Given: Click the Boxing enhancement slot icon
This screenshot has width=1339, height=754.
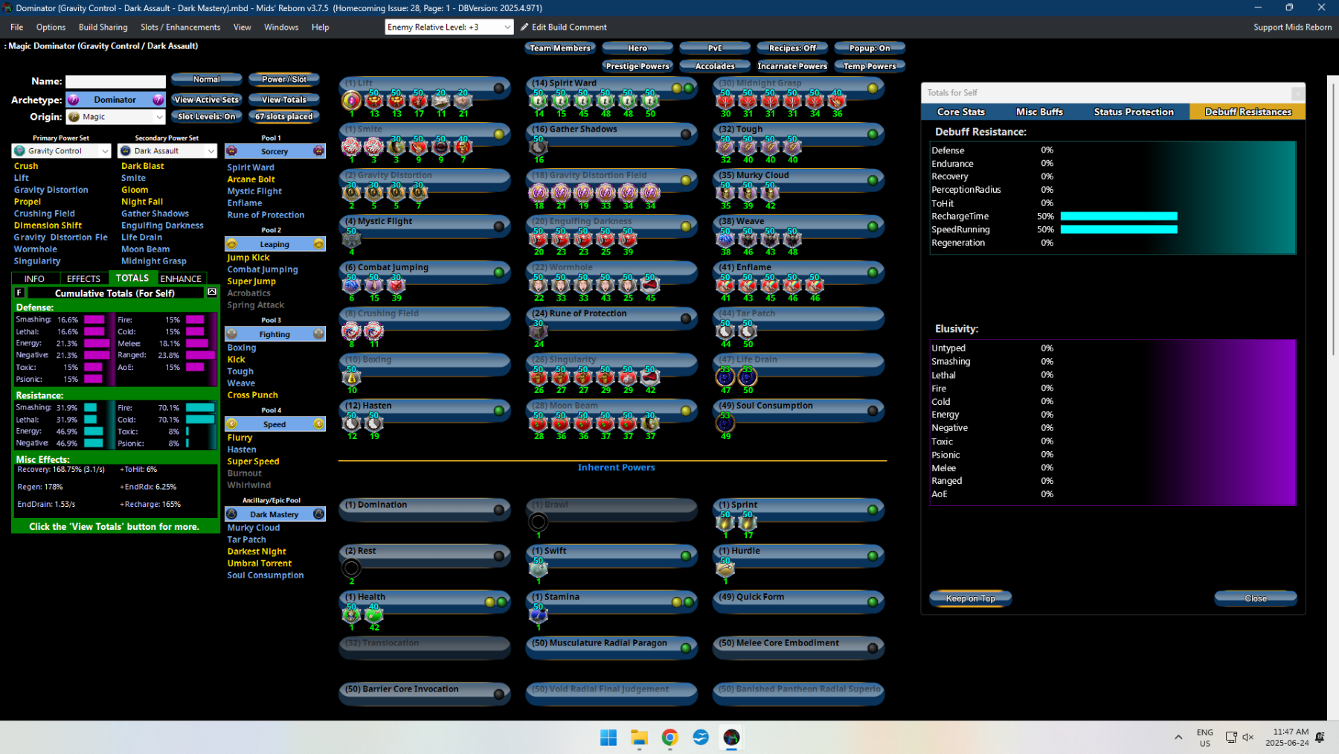Looking at the screenshot, I should (352, 377).
